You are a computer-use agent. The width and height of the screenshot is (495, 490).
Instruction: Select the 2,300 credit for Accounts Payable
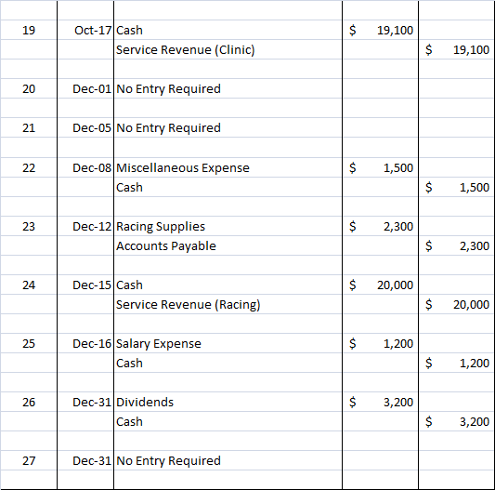pos(457,245)
